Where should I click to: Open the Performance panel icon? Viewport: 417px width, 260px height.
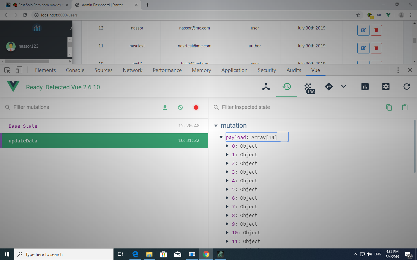[365, 87]
